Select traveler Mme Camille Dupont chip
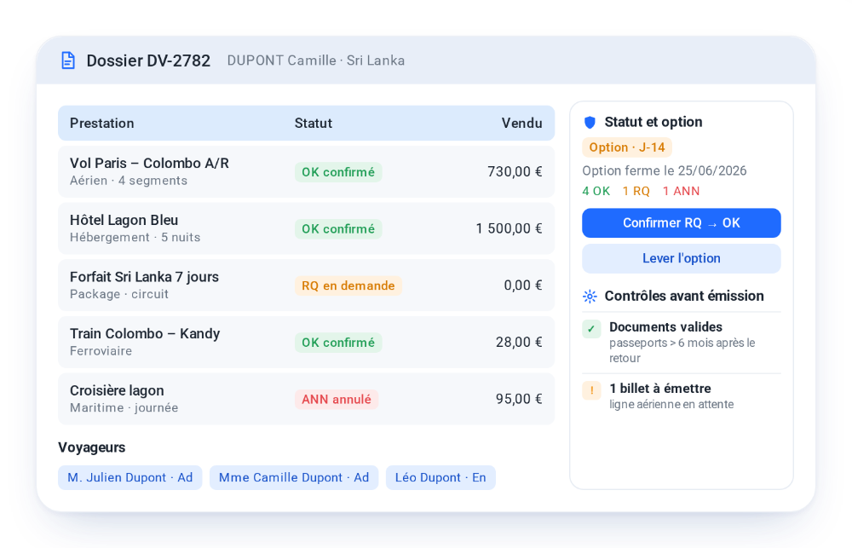Screen dimensions: 852x548 pyautogui.click(x=294, y=477)
